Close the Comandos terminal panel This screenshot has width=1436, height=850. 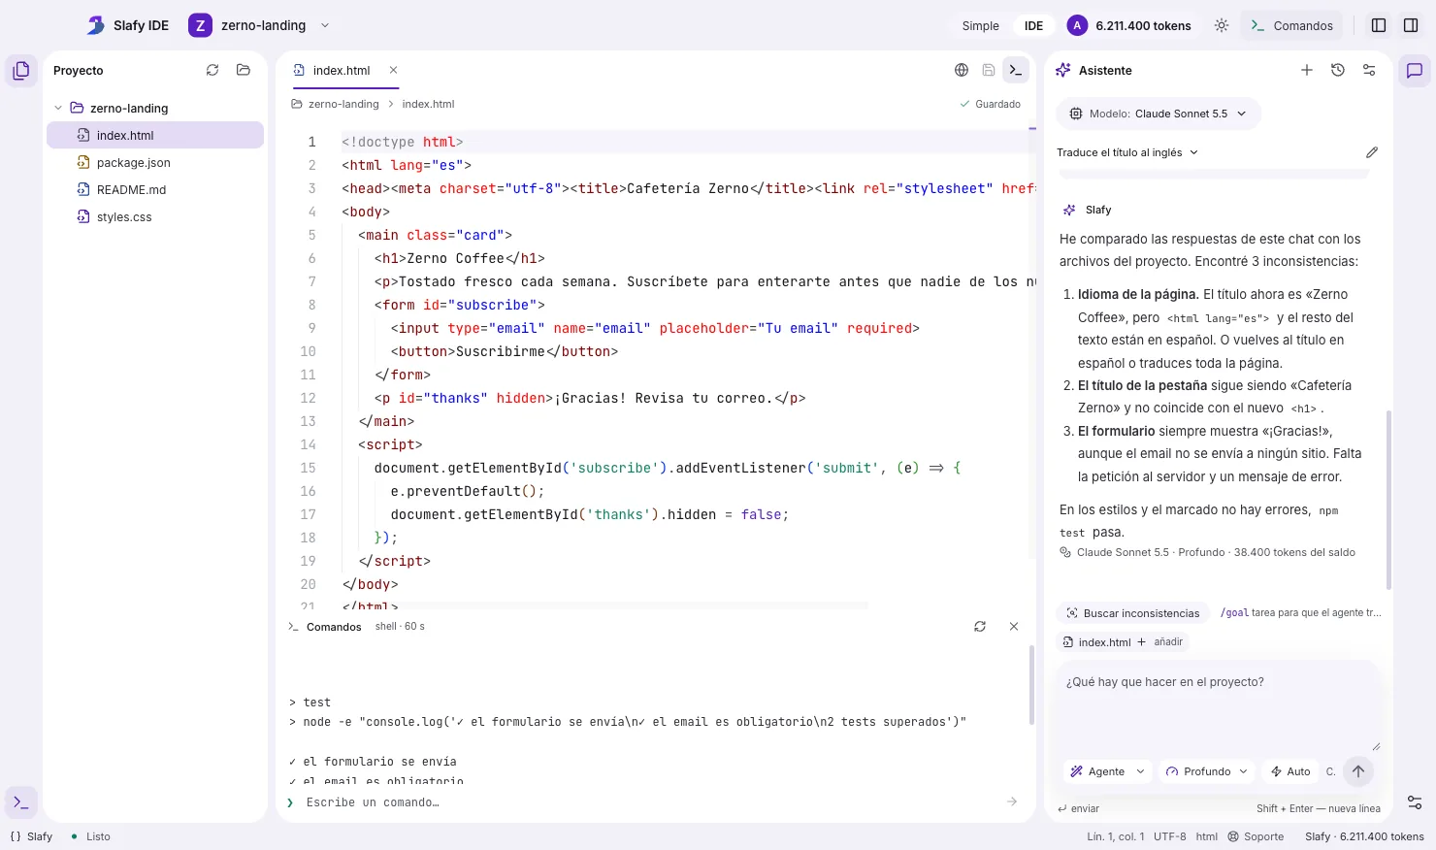click(x=1014, y=627)
